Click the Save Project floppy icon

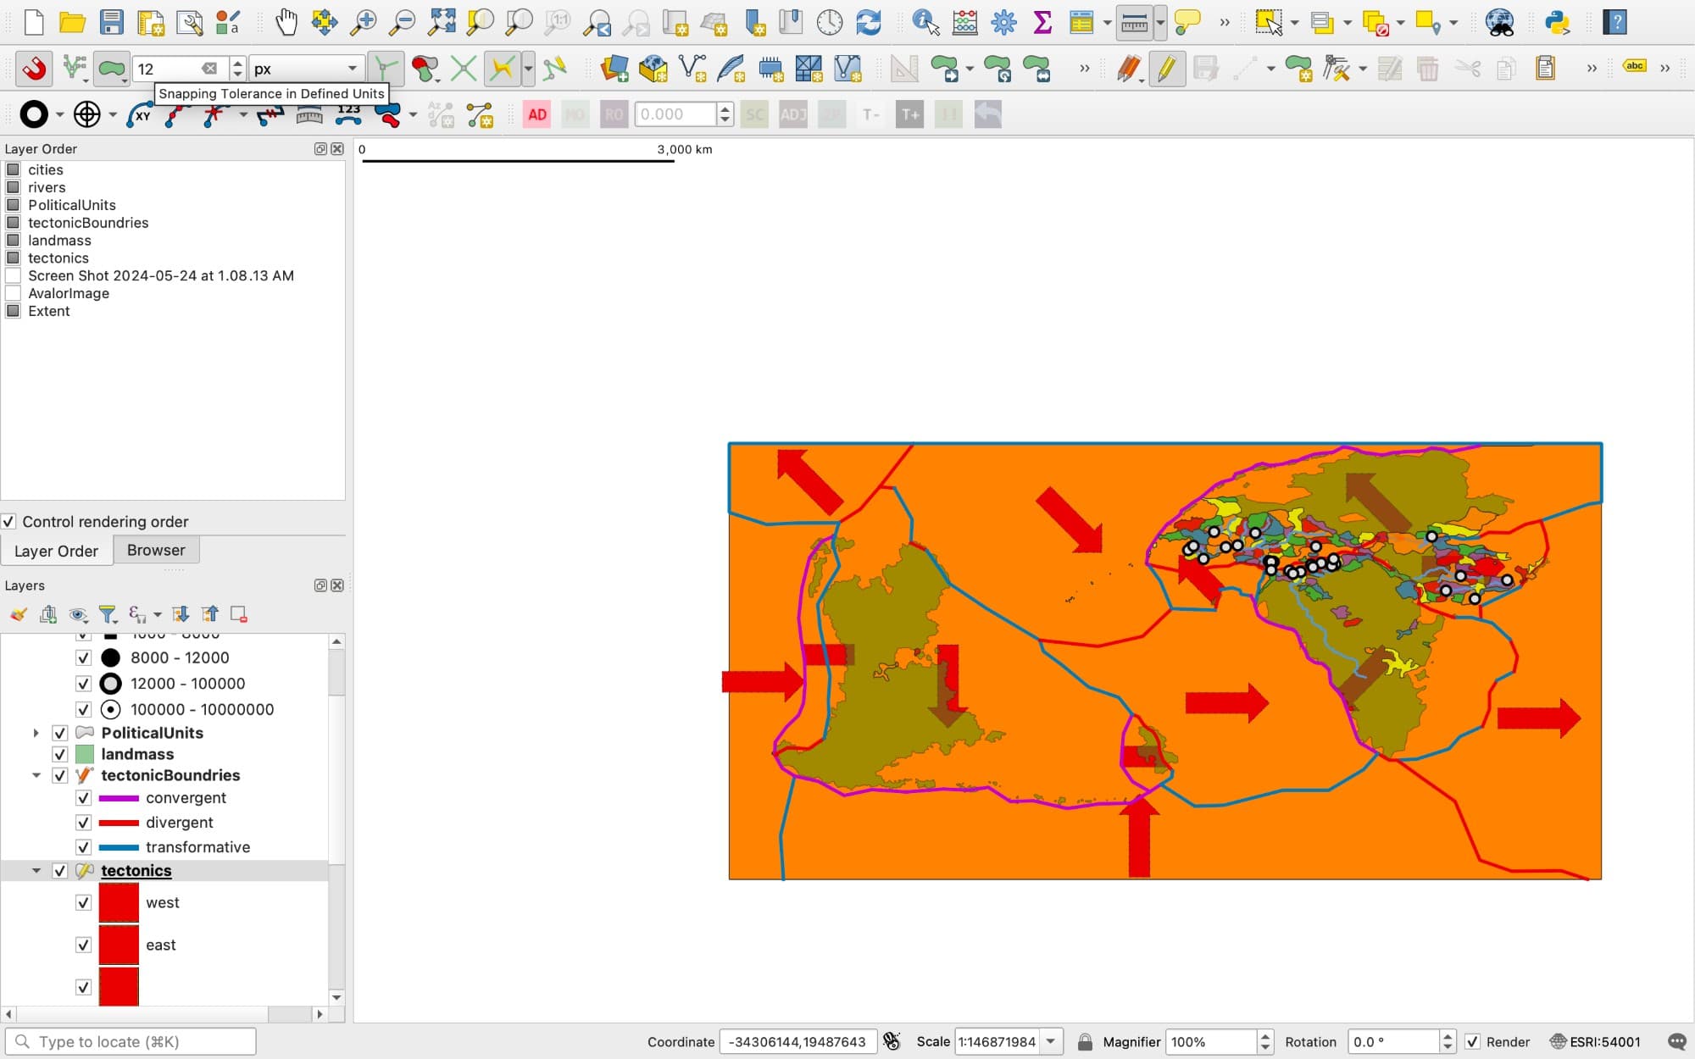[x=112, y=23]
